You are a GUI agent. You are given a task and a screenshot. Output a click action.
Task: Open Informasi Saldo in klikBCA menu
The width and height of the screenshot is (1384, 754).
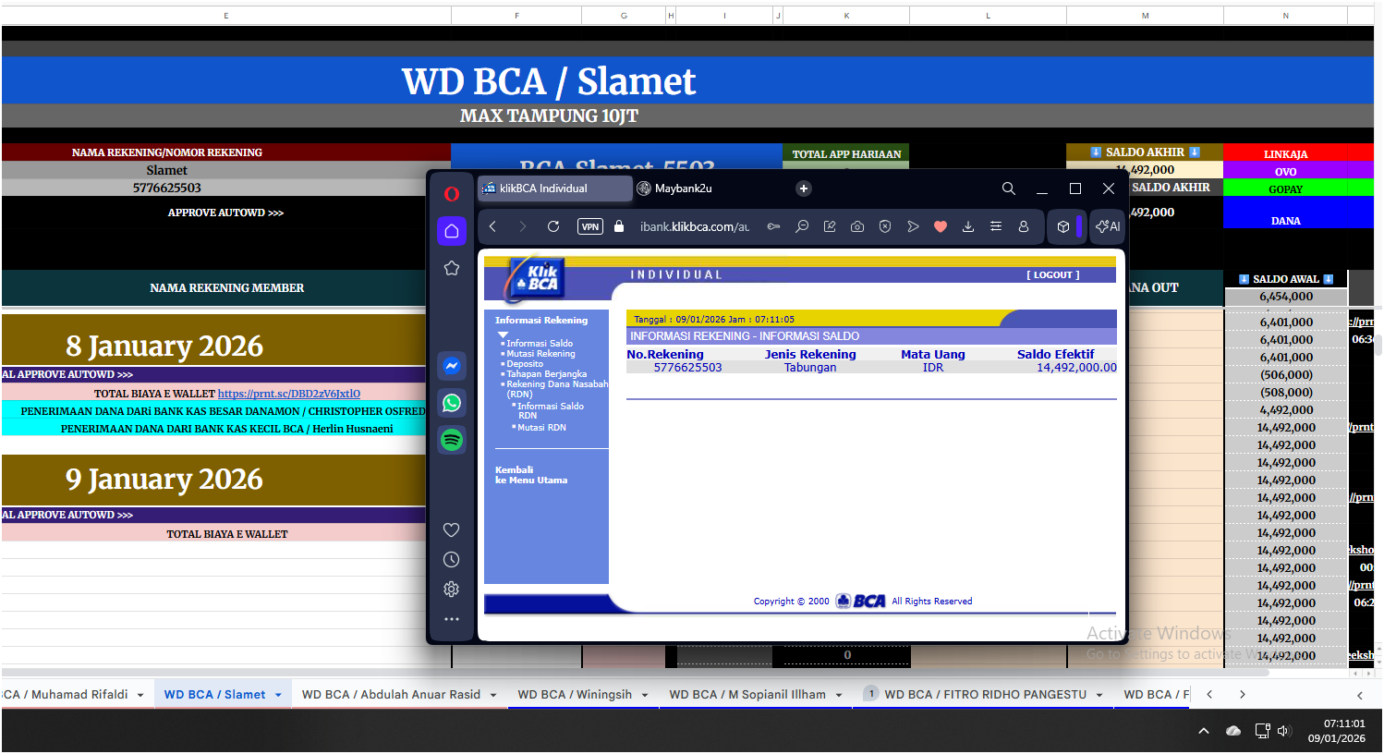tap(540, 344)
